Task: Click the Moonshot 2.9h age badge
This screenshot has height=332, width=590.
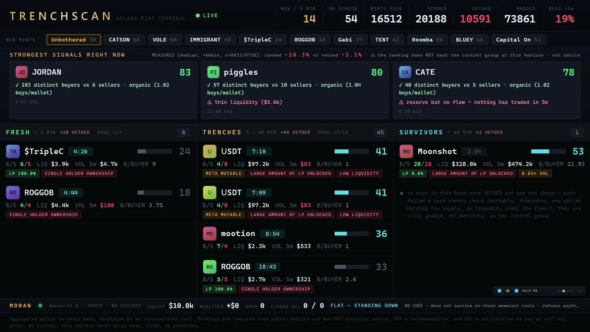Action: [x=474, y=151]
